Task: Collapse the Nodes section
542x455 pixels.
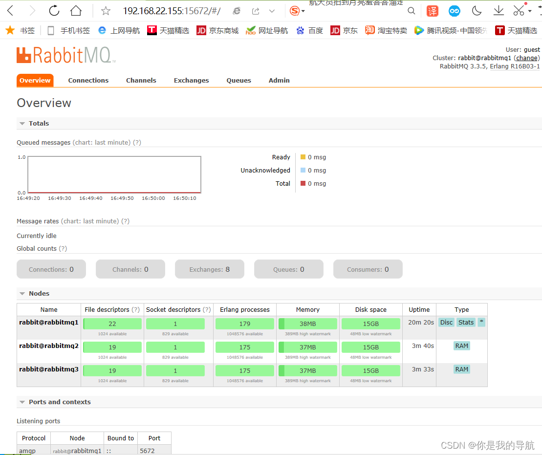Action: pos(22,293)
